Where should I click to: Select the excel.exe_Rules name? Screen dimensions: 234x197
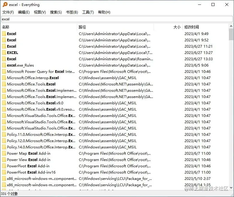(20, 65)
